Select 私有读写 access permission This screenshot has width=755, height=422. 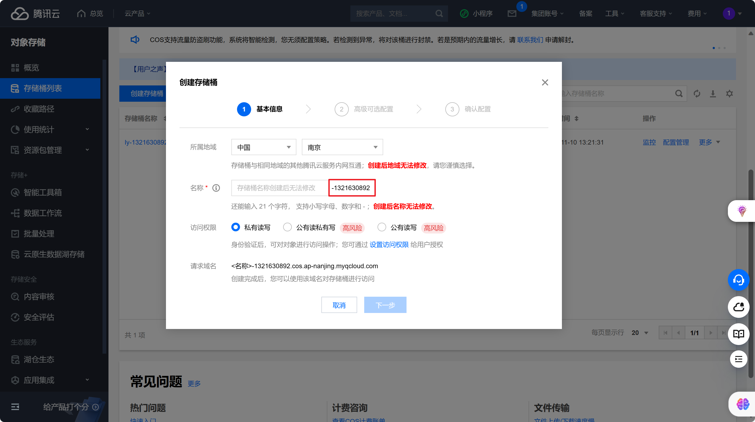pyautogui.click(x=236, y=227)
